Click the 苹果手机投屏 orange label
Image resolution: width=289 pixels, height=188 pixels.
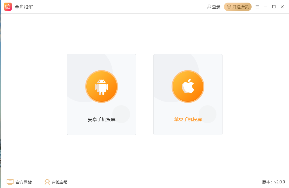click(x=188, y=119)
